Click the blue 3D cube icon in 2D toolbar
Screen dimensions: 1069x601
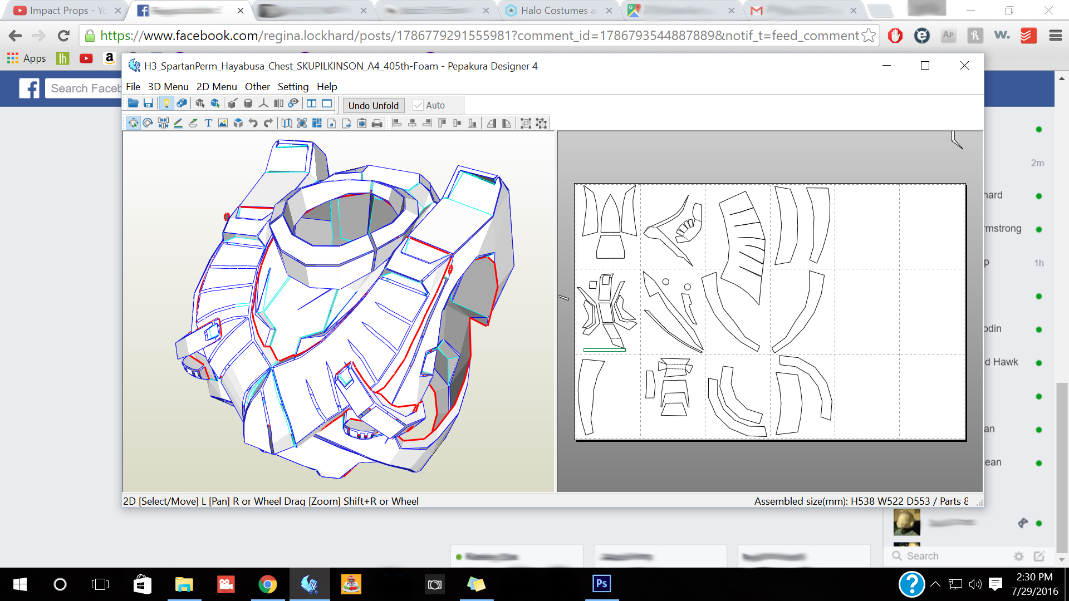(238, 123)
